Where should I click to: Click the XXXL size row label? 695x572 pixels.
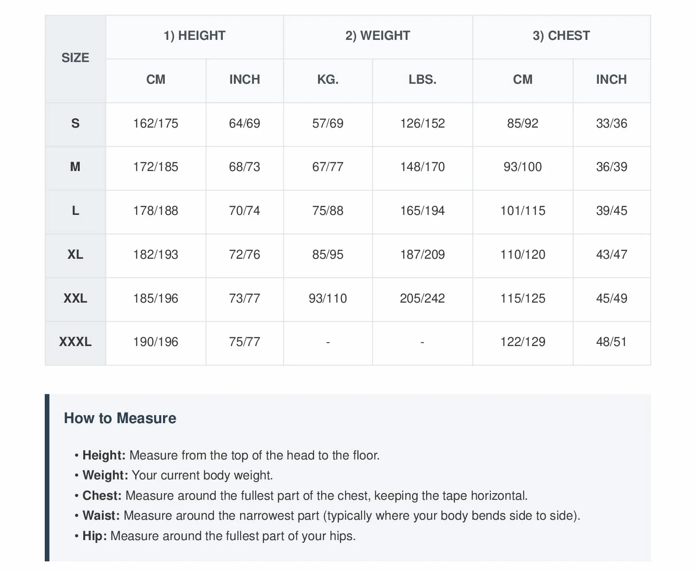point(75,342)
